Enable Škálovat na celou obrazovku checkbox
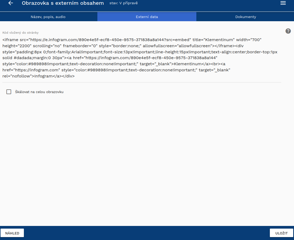 [x=9, y=92]
